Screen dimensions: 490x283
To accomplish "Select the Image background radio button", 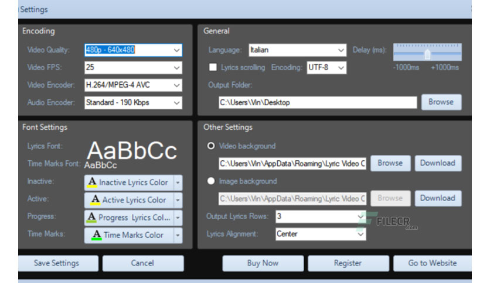I will (x=211, y=181).
